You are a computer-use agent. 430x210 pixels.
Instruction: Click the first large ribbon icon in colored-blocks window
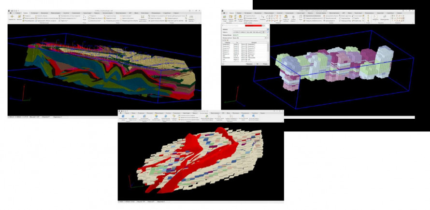[224, 16]
